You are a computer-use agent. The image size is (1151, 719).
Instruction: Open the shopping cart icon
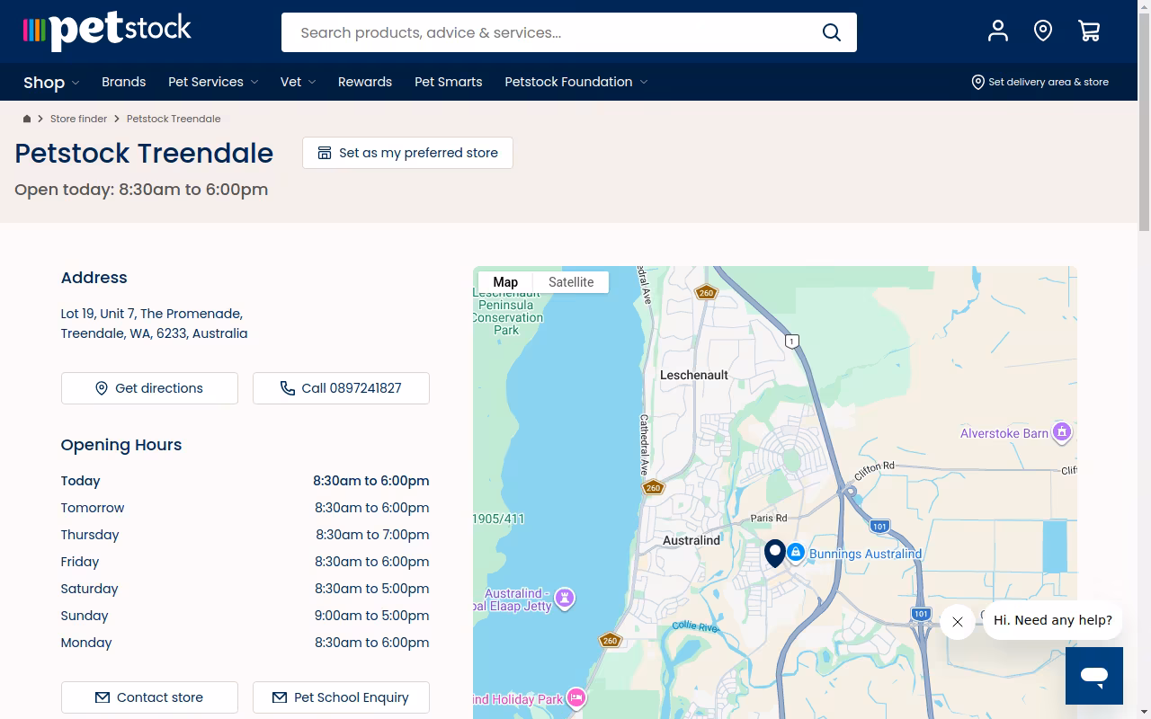click(x=1089, y=31)
